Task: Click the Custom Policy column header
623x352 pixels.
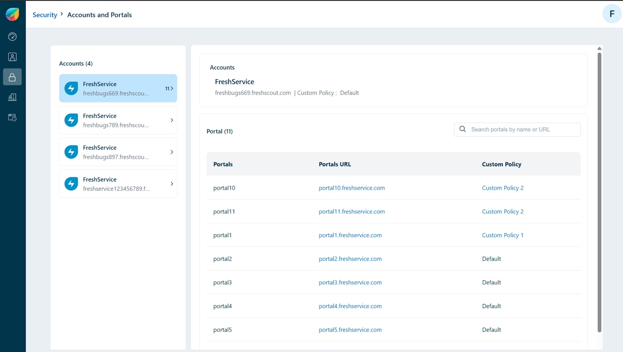Action: pos(502,164)
